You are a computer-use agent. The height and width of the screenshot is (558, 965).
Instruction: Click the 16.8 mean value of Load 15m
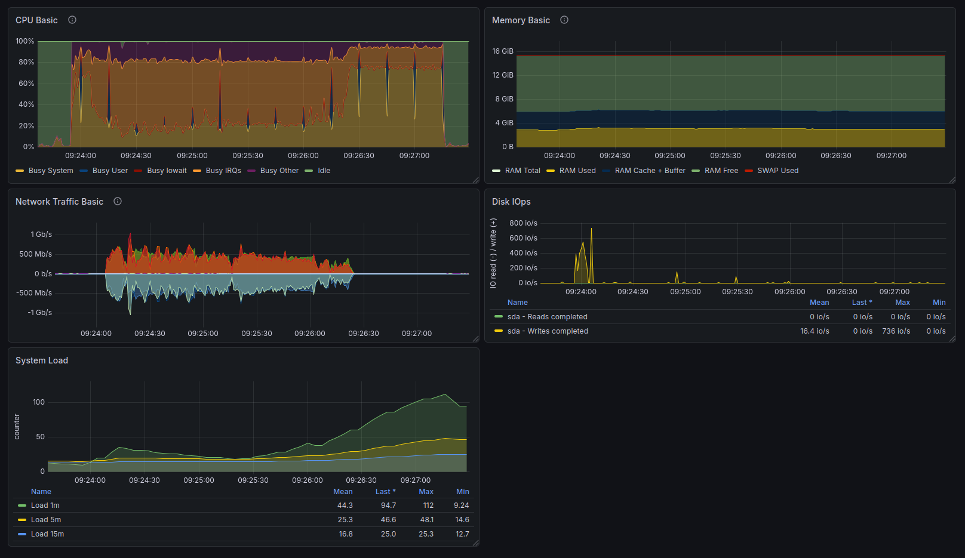coord(346,534)
